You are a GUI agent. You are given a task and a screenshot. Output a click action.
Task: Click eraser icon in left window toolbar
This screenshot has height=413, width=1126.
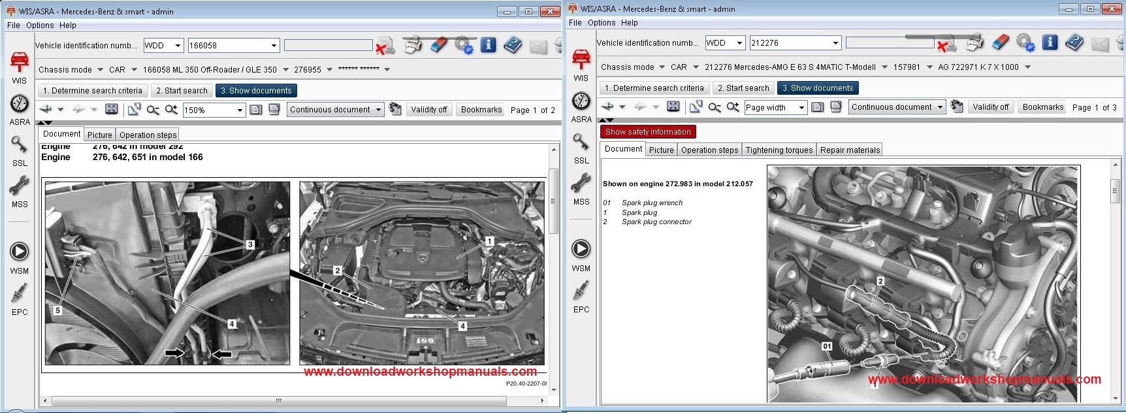click(x=439, y=45)
